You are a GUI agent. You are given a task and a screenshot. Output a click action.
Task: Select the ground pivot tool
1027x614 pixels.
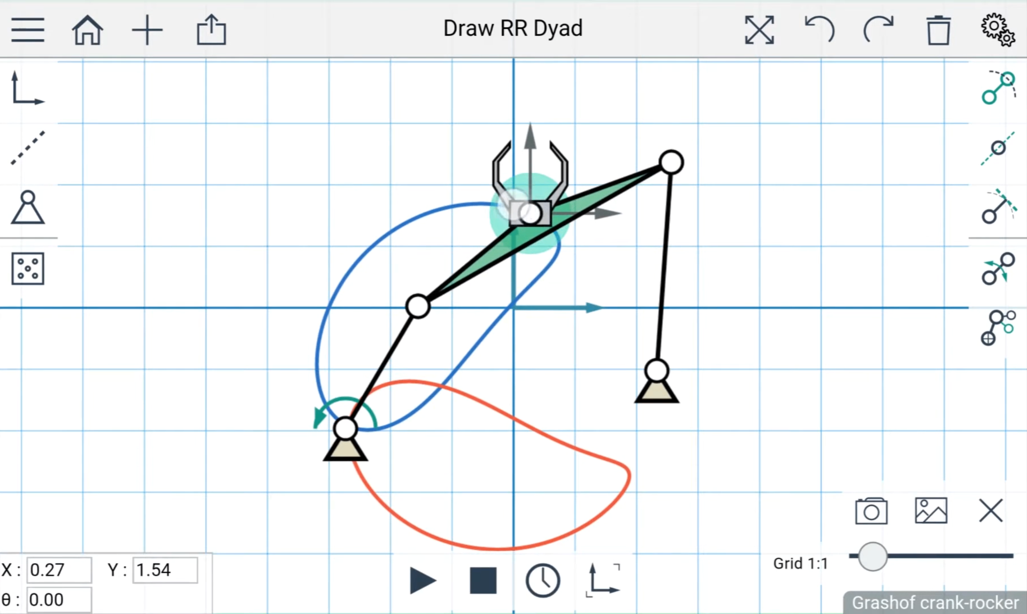tap(28, 207)
